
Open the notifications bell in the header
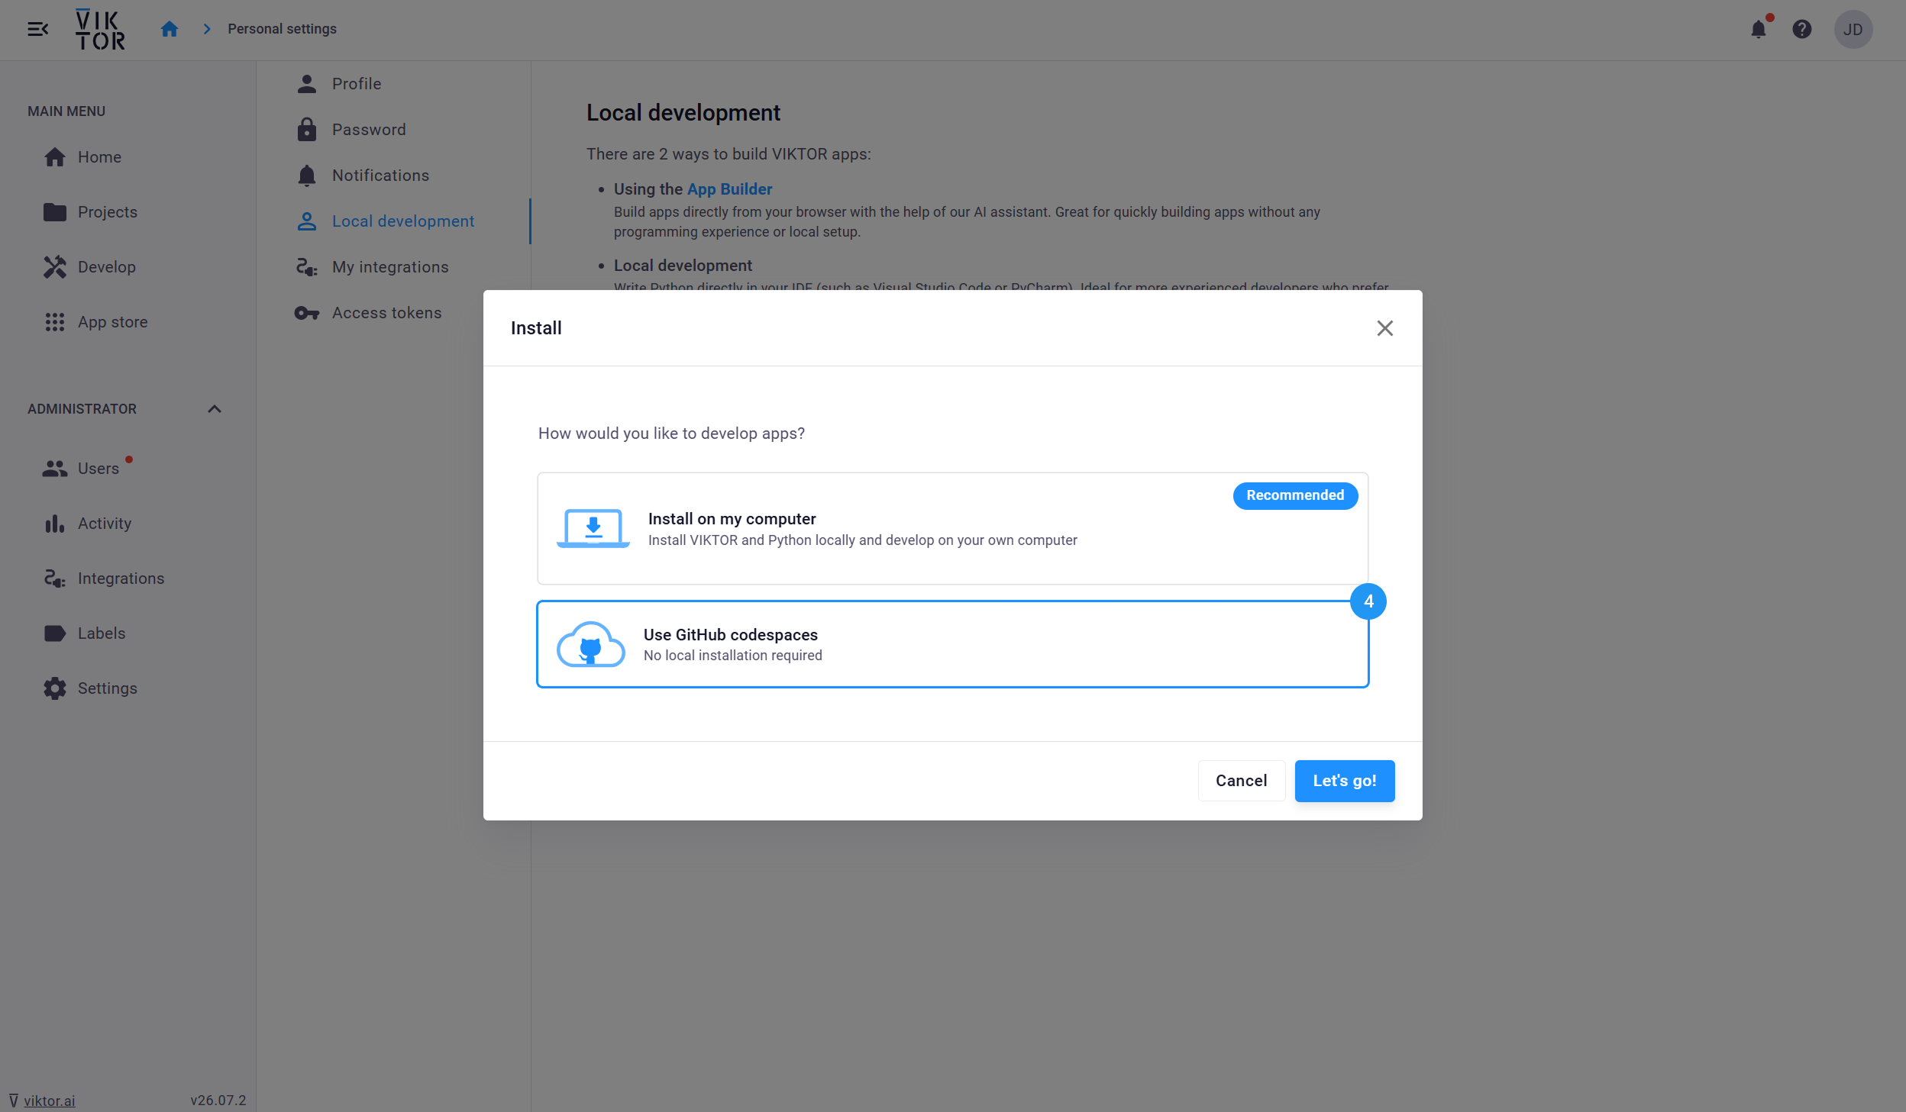[x=1759, y=29]
